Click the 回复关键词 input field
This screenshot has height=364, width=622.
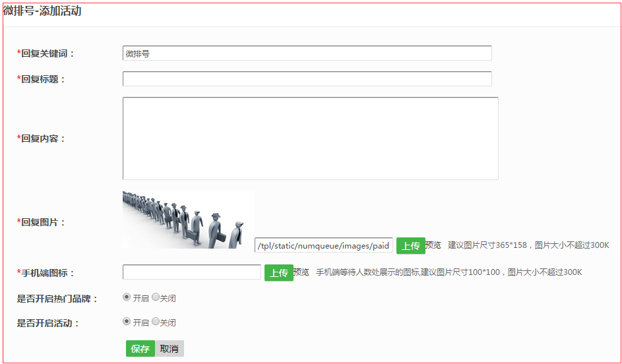(307, 53)
